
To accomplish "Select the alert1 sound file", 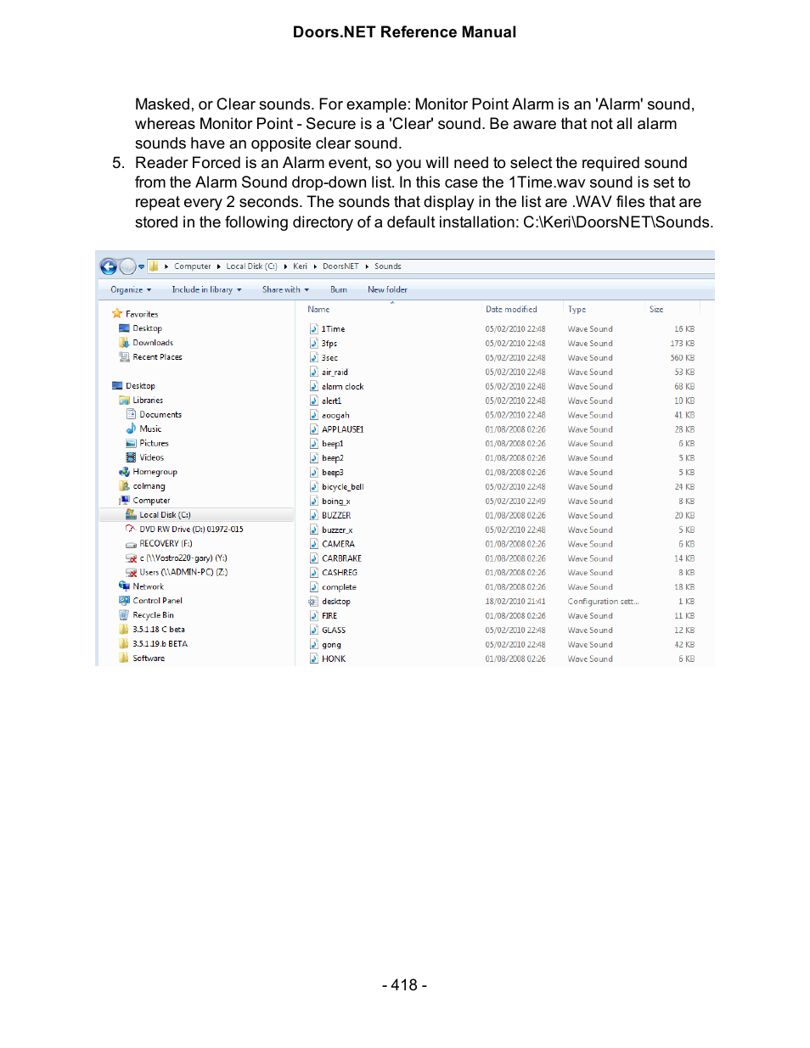I will tap(331, 401).
